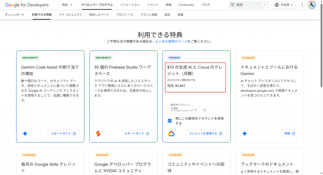Click the Firebase Studio icon
This screenshot has height=175, width=323.
click(98, 134)
